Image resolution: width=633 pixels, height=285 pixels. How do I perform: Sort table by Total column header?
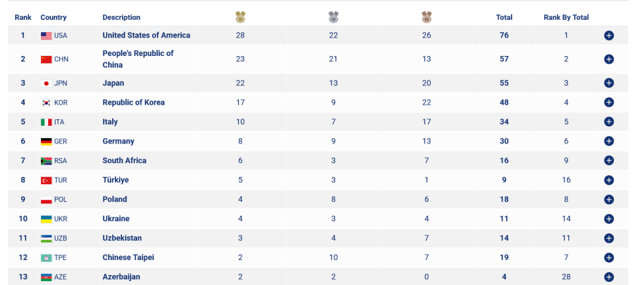point(504,17)
